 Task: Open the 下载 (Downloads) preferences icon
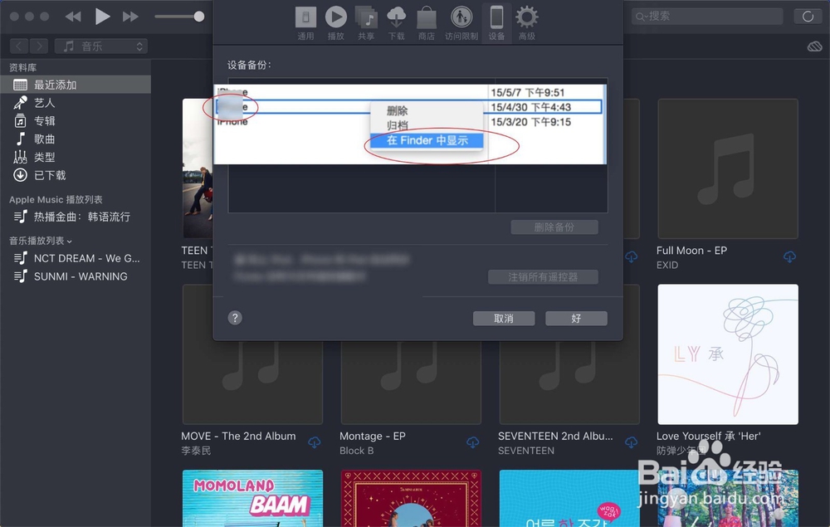[396, 18]
